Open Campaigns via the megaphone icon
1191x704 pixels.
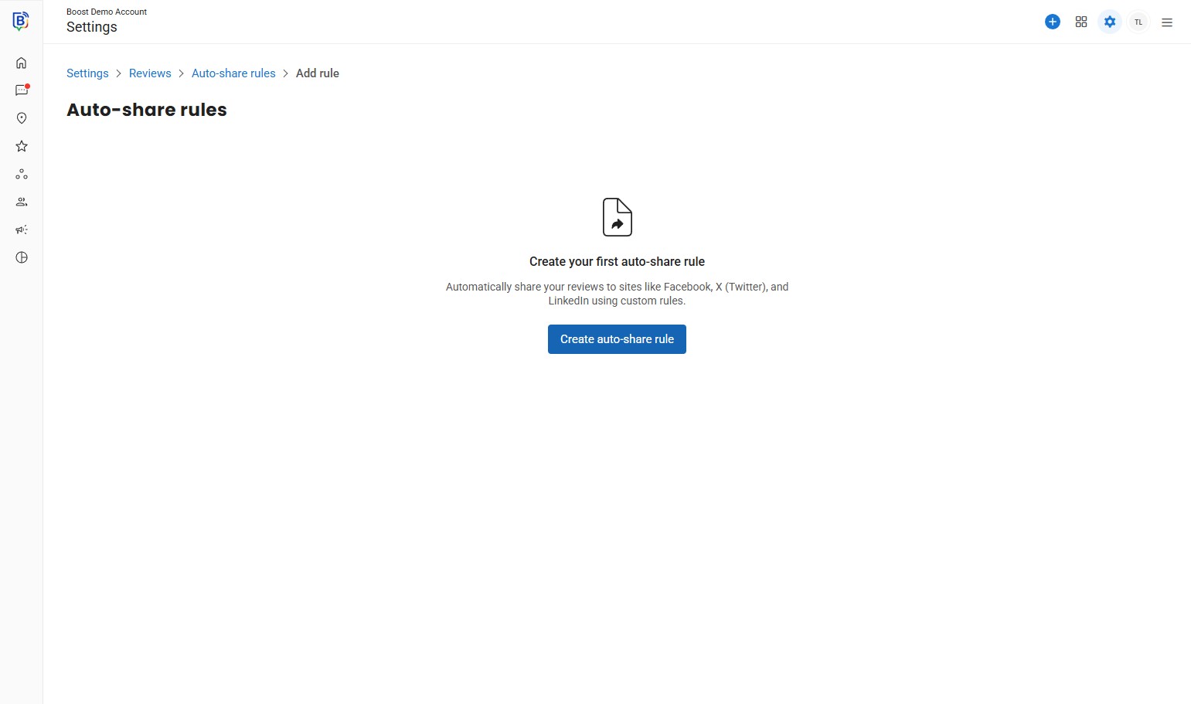click(22, 230)
